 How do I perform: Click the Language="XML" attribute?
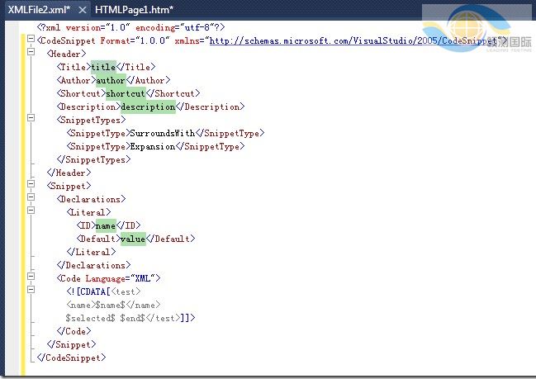(121, 278)
